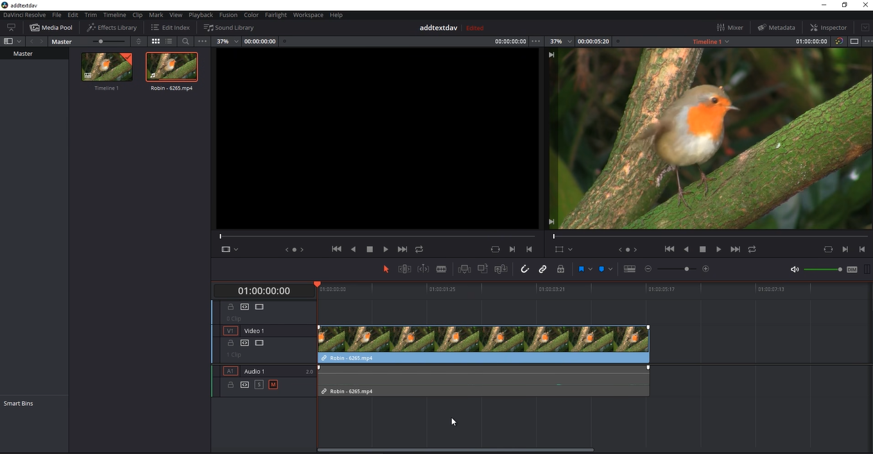This screenshot has height=454, width=873.
Task: Select the Trim Edit mode tool
Action: (405, 269)
